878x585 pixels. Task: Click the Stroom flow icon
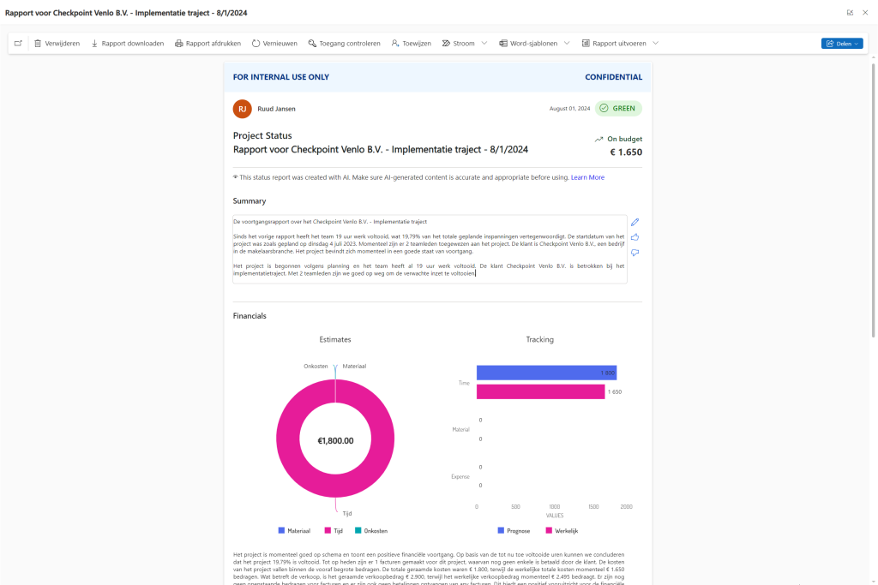(446, 43)
